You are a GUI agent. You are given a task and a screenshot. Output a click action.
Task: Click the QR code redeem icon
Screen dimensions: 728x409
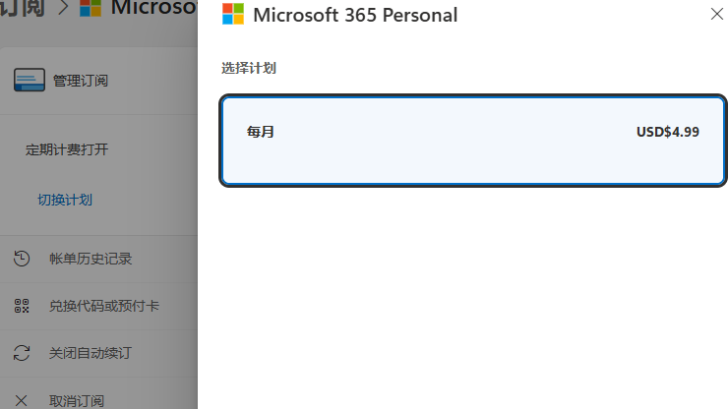(22, 306)
